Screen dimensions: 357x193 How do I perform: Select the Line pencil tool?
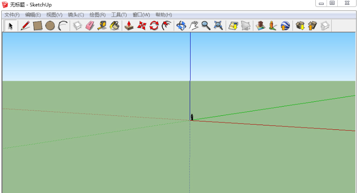point(25,25)
